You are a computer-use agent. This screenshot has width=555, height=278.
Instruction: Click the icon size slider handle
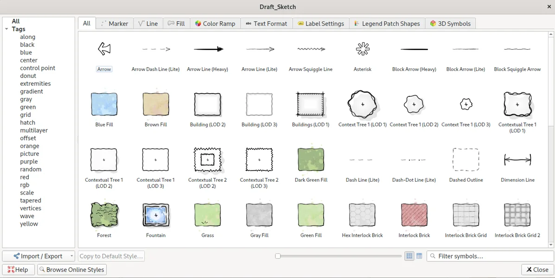(x=278, y=256)
